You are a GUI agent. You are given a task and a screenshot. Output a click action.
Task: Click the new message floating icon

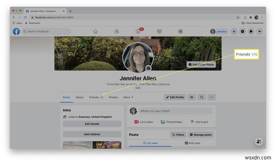point(259,142)
